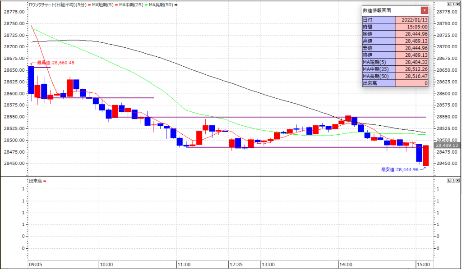
Task: Close the 数値情報画面 info panel
Action: [x=424, y=10]
